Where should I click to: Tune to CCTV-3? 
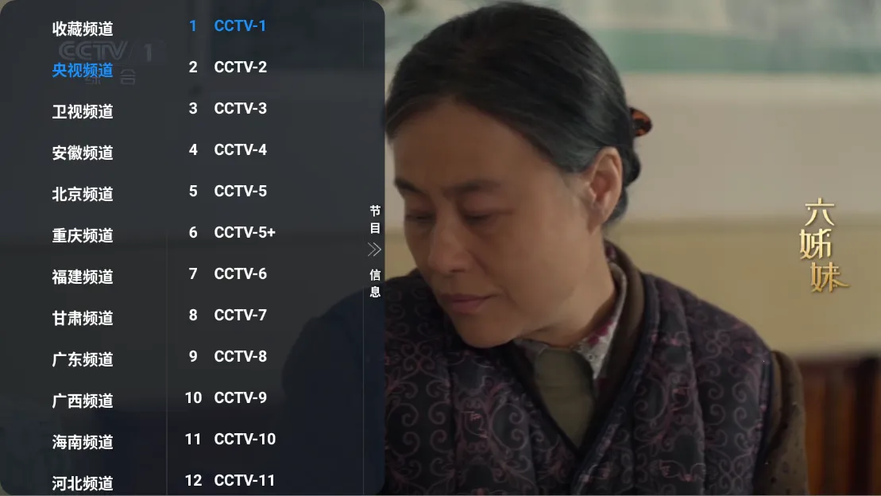[265, 109]
